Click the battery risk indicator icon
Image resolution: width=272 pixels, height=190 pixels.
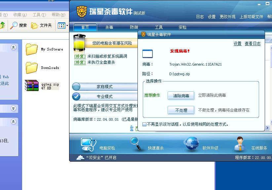[79, 43]
